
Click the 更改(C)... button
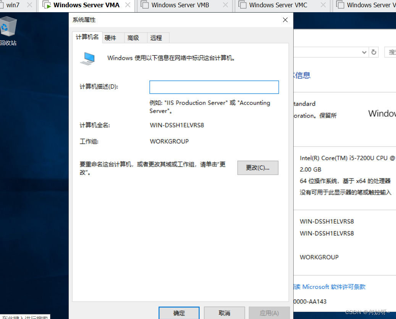tap(258, 168)
